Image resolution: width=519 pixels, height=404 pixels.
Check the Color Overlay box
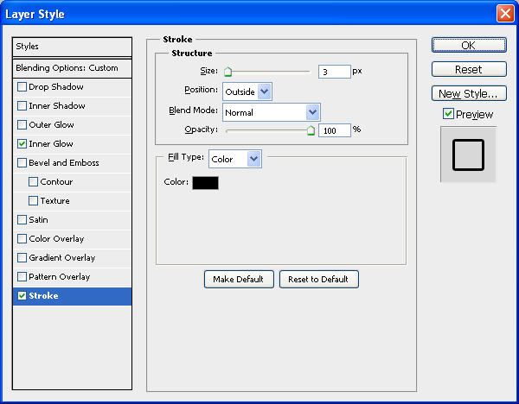pos(22,239)
